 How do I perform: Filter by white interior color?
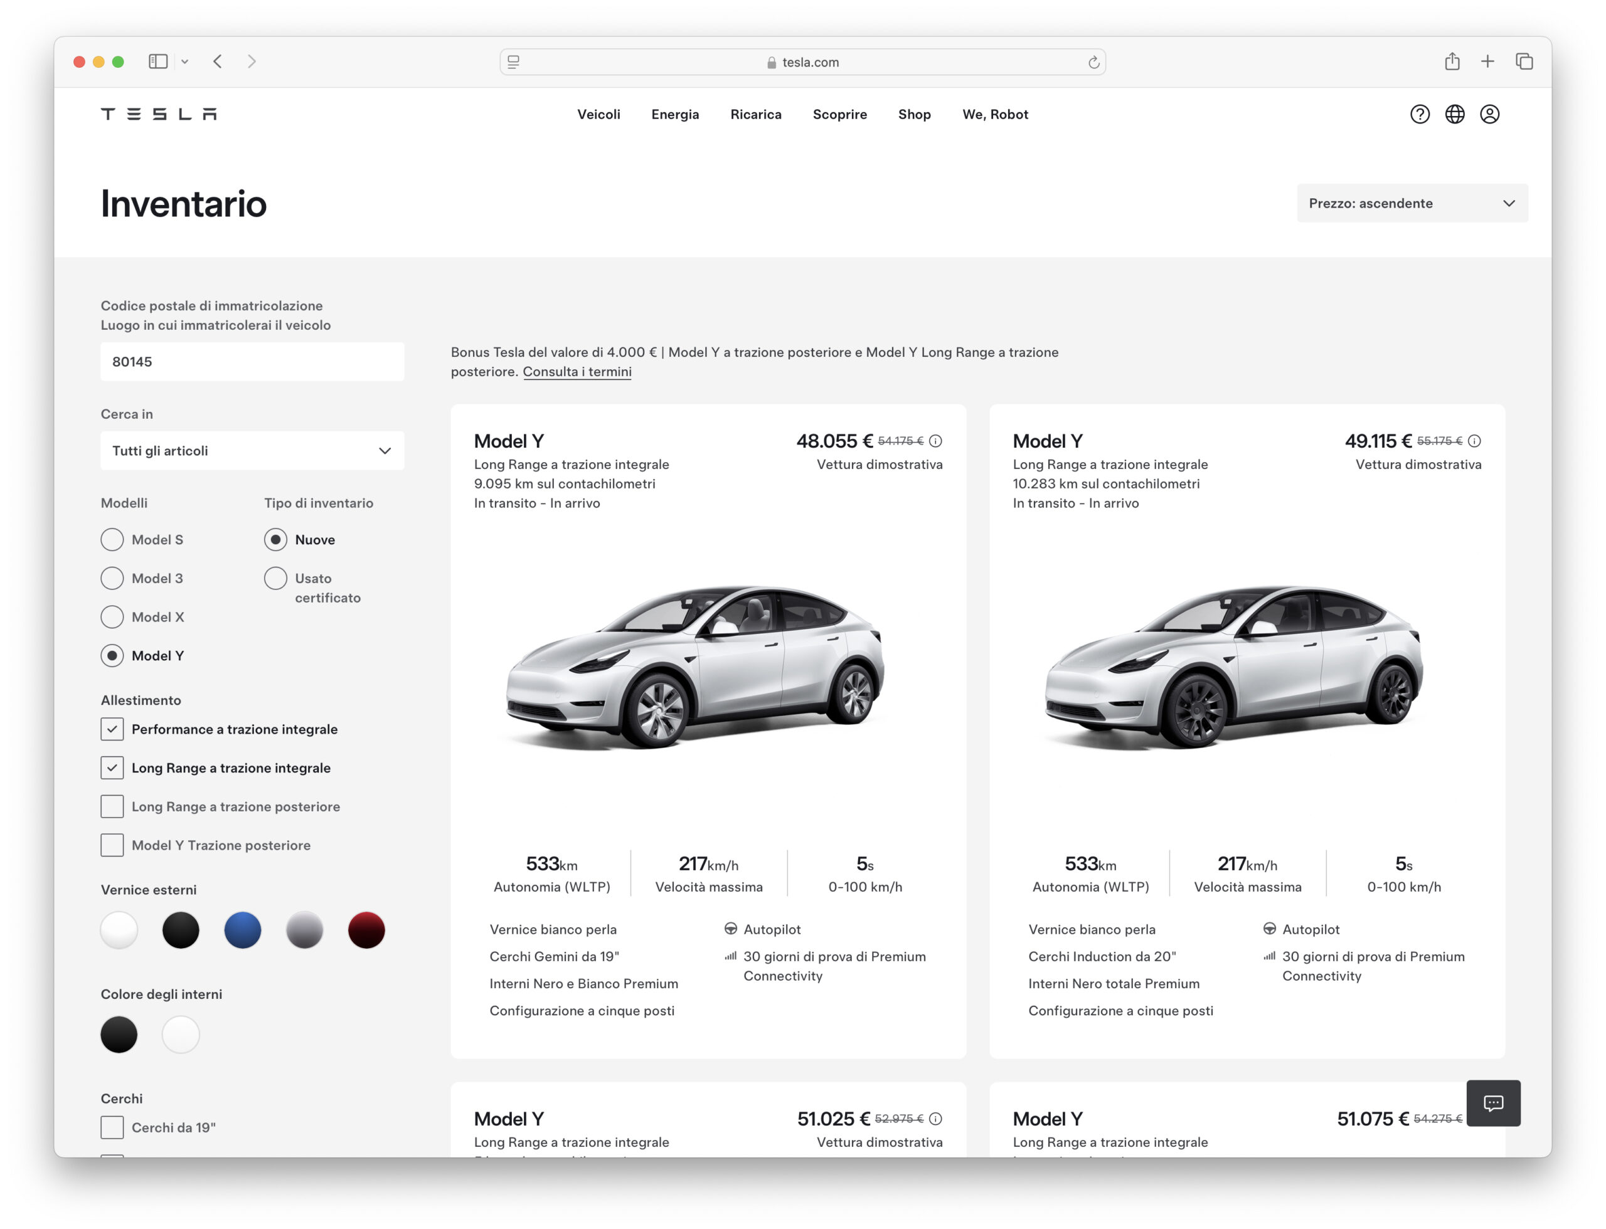click(181, 1035)
